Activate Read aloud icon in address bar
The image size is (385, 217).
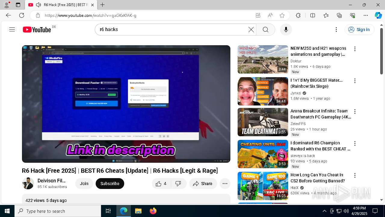tap(270, 15)
